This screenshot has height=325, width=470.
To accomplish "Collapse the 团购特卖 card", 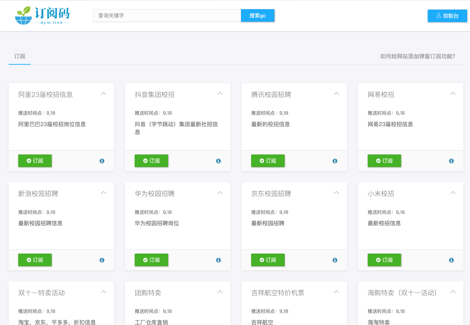I will point(220,292).
